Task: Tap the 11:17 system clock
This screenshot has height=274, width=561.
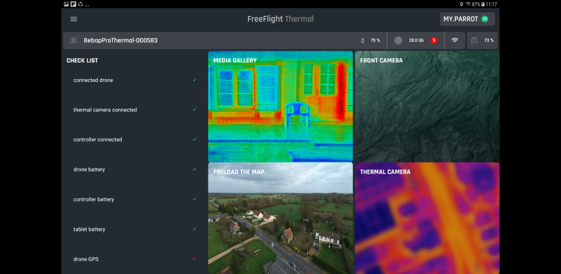Action: click(x=491, y=4)
